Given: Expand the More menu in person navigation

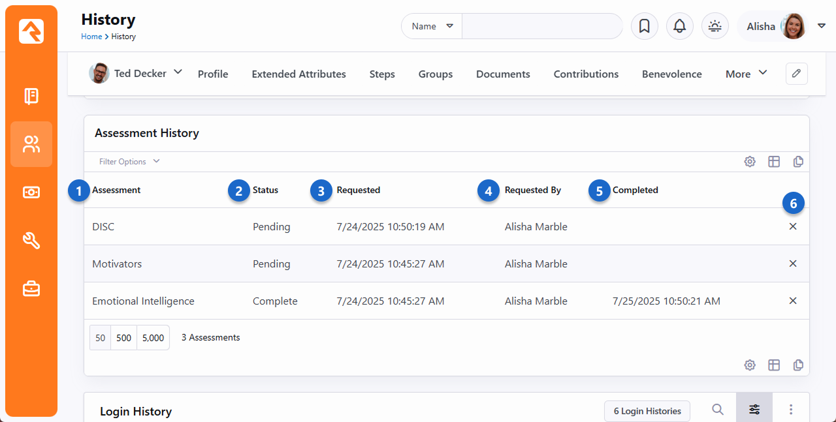Looking at the screenshot, I should pos(746,74).
